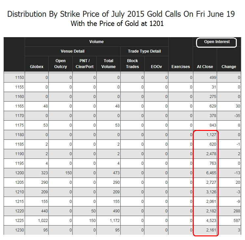Click the 587 change value

[x=236, y=220]
